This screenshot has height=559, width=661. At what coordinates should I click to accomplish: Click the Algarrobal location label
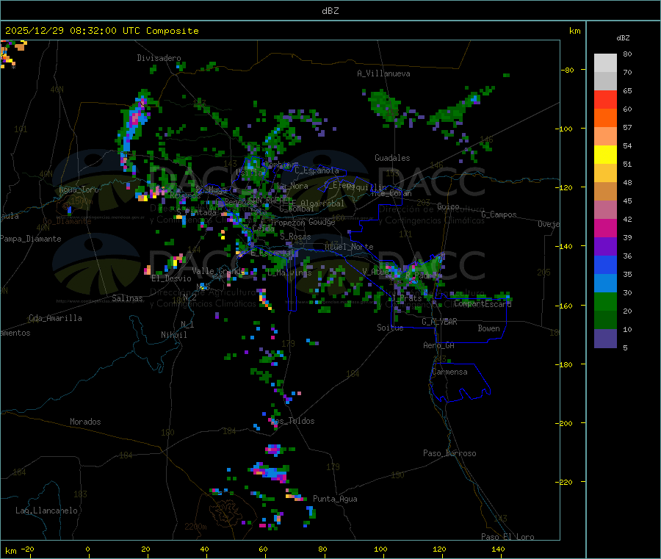322,203
